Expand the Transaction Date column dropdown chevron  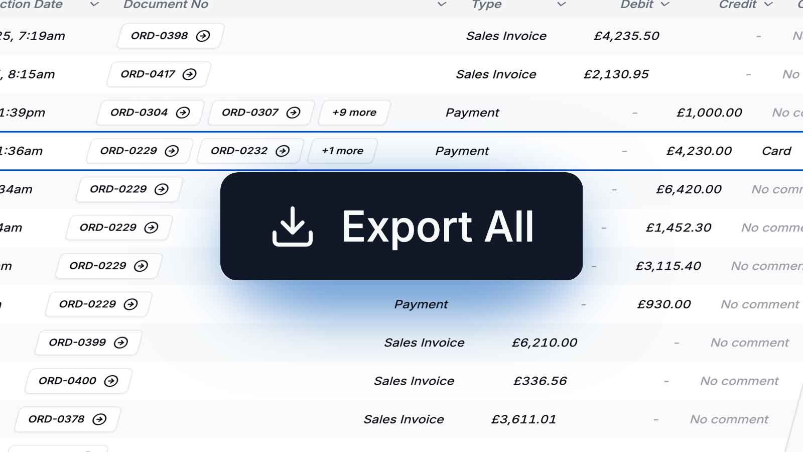coord(94,5)
